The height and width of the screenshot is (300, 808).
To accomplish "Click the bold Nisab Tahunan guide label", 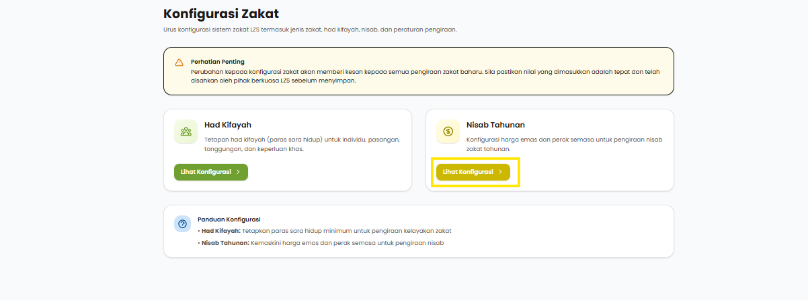I will coord(225,243).
